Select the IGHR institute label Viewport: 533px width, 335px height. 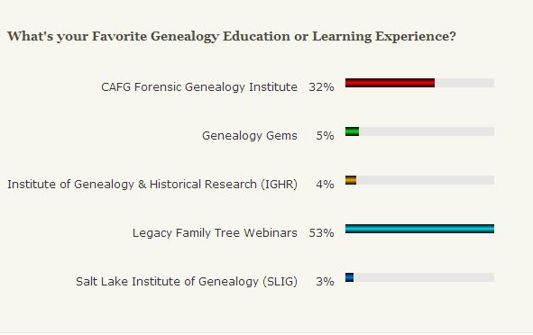click(152, 185)
